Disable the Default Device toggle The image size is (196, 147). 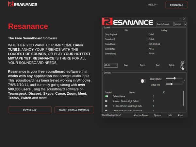106,96
